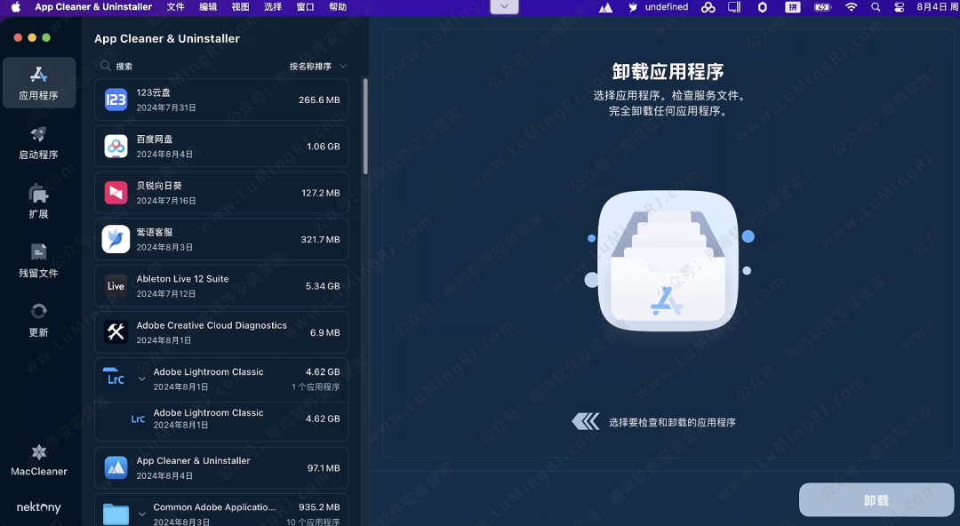Screen dimensions: 960x526
Task: Select the Ableton Live 12 Suite icon
Action: point(116,286)
